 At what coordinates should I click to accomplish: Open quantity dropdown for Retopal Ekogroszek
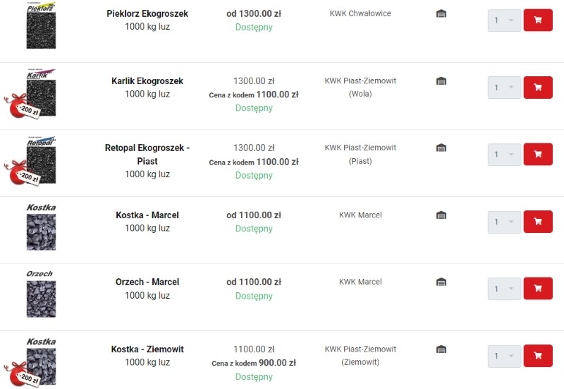point(504,155)
